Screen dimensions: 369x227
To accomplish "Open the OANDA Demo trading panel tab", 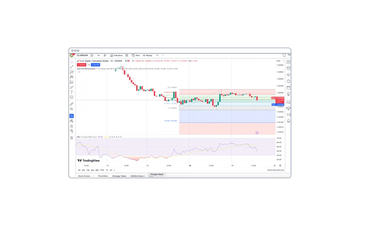I will tap(138, 176).
